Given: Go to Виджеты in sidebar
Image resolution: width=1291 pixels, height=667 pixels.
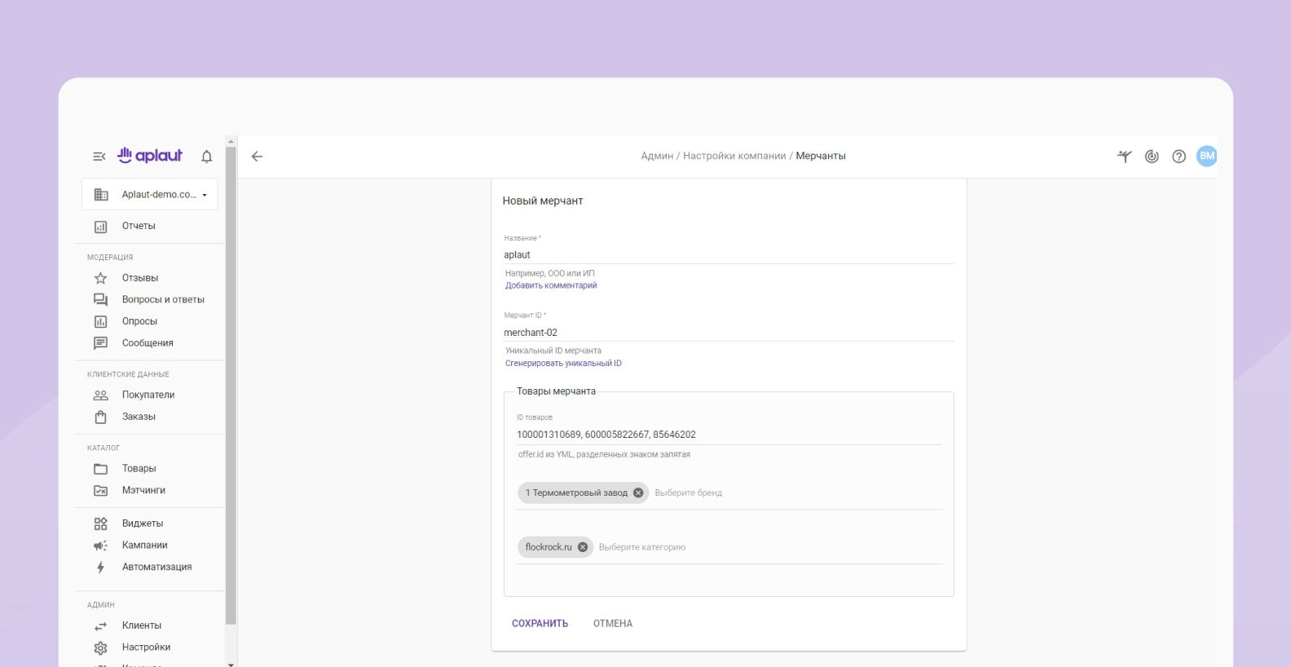Looking at the screenshot, I should 143,523.
